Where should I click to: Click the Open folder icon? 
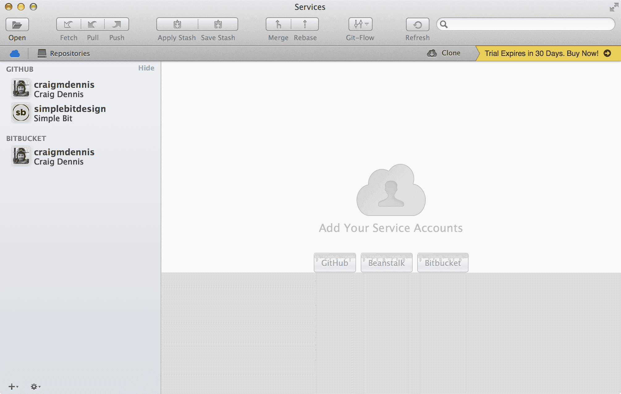(x=17, y=24)
